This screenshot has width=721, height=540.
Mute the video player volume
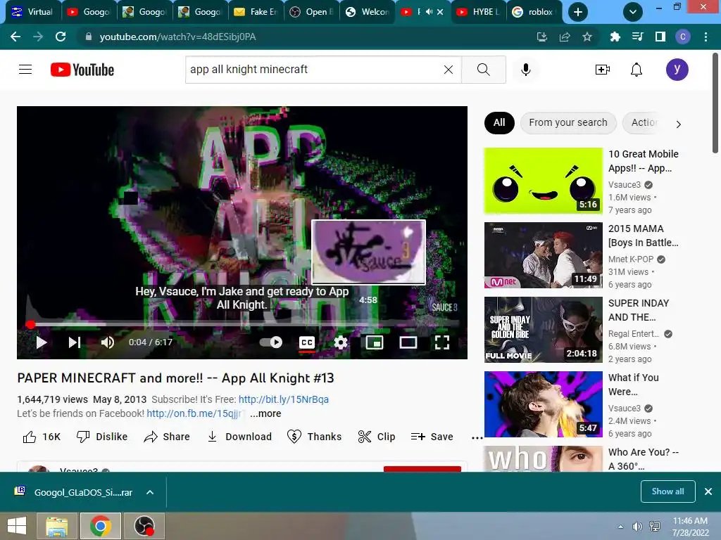pyautogui.click(x=108, y=342)
